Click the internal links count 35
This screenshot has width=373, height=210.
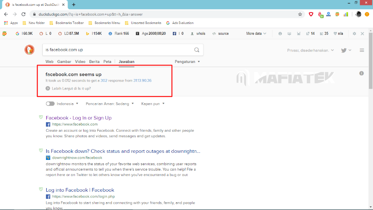tap(324, 34)
